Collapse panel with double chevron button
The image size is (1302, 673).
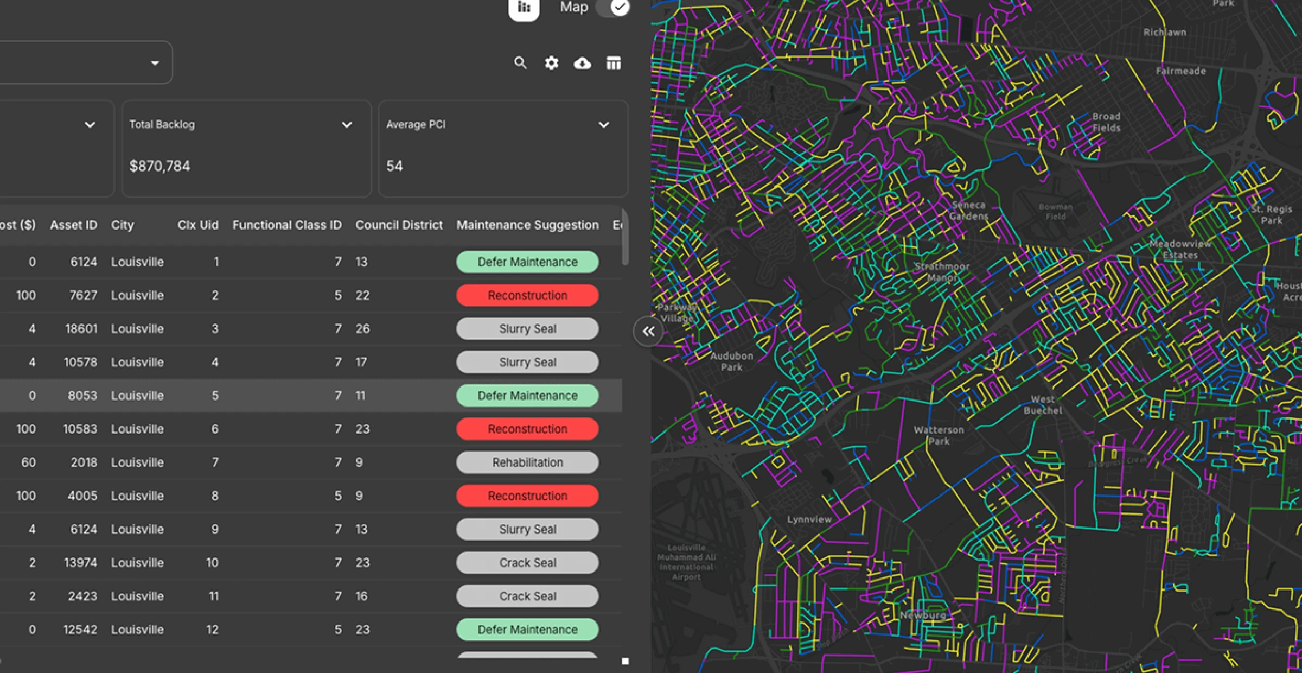tap(648, 331)
